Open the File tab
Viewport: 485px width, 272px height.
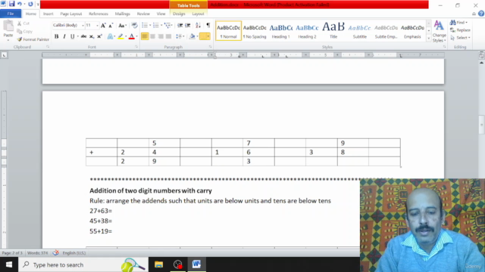[11, 14]
